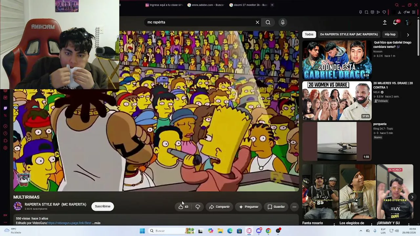Open browser easy setup menu icon
The image size is (420, 236).
click(x=414, y=12)
